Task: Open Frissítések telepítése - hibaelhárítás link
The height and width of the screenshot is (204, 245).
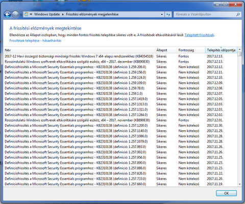Action: tap(35, 41)
